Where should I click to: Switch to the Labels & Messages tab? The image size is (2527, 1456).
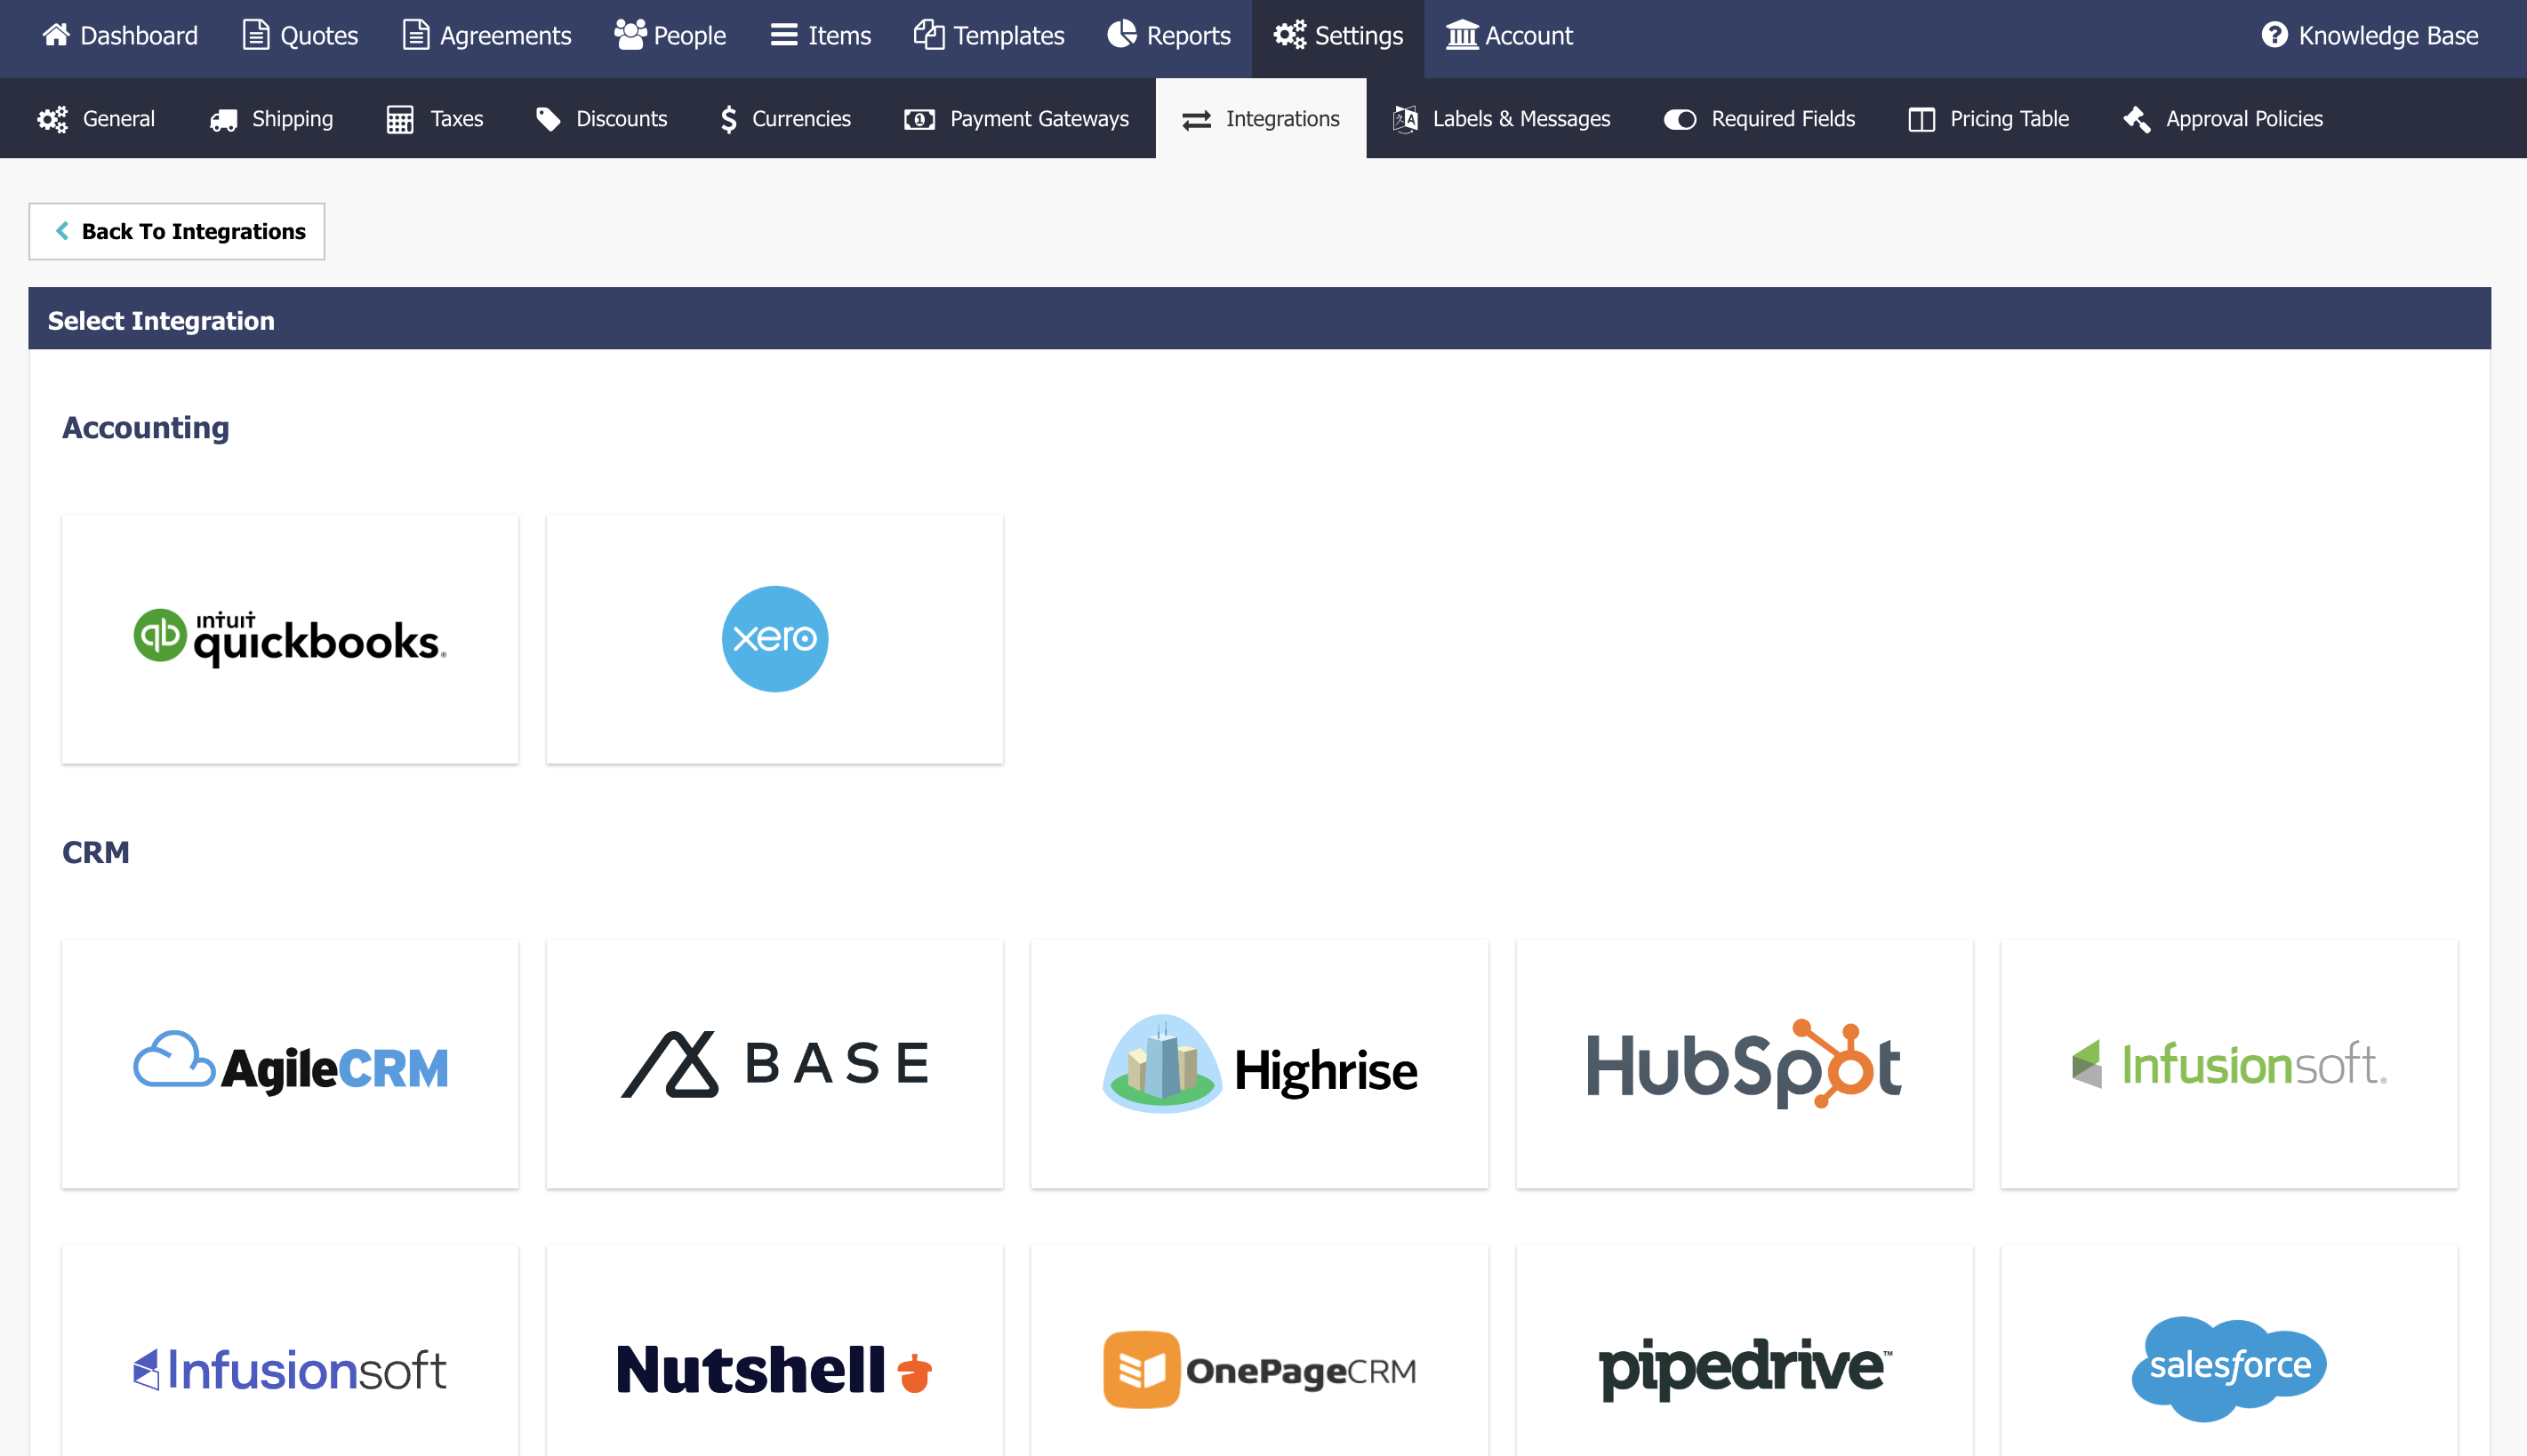point(1502,119)
